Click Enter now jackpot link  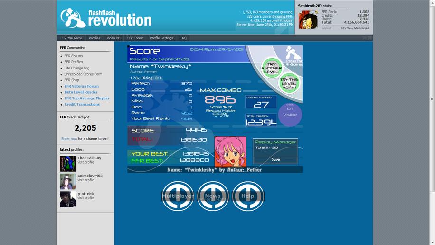point(69,138)
